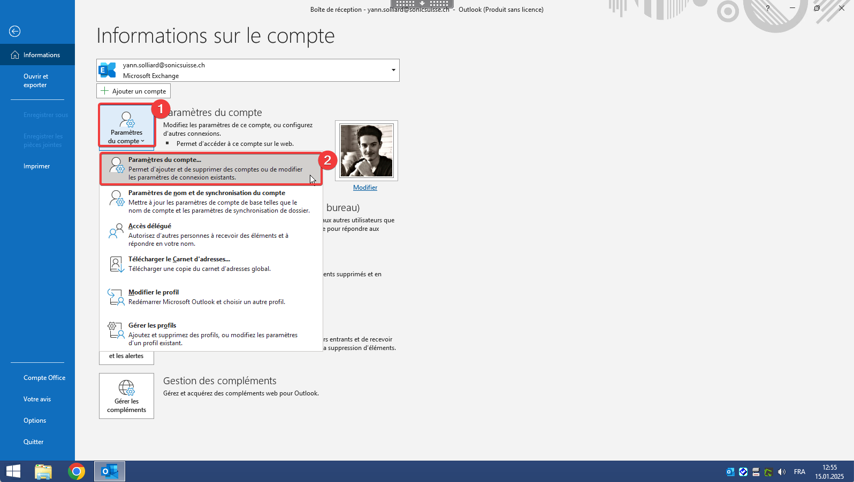Select Imprimer in the left sidebar
Image resolution: width=854 pixels, height=482 pixels.
(x=36, y=166)
